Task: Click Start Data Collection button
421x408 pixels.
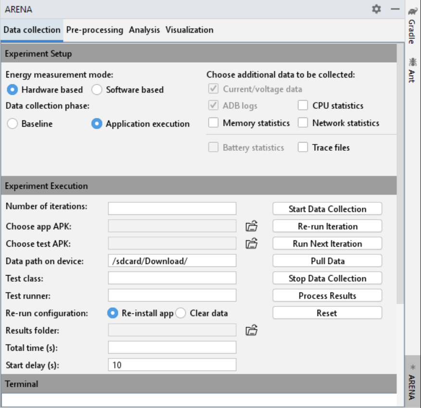Action: coord(327,209)
